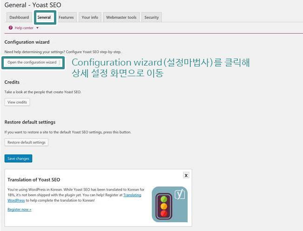The image size is (303, 231).
Task: Switch to the Dashboard tab
Action: coord(19,17)
